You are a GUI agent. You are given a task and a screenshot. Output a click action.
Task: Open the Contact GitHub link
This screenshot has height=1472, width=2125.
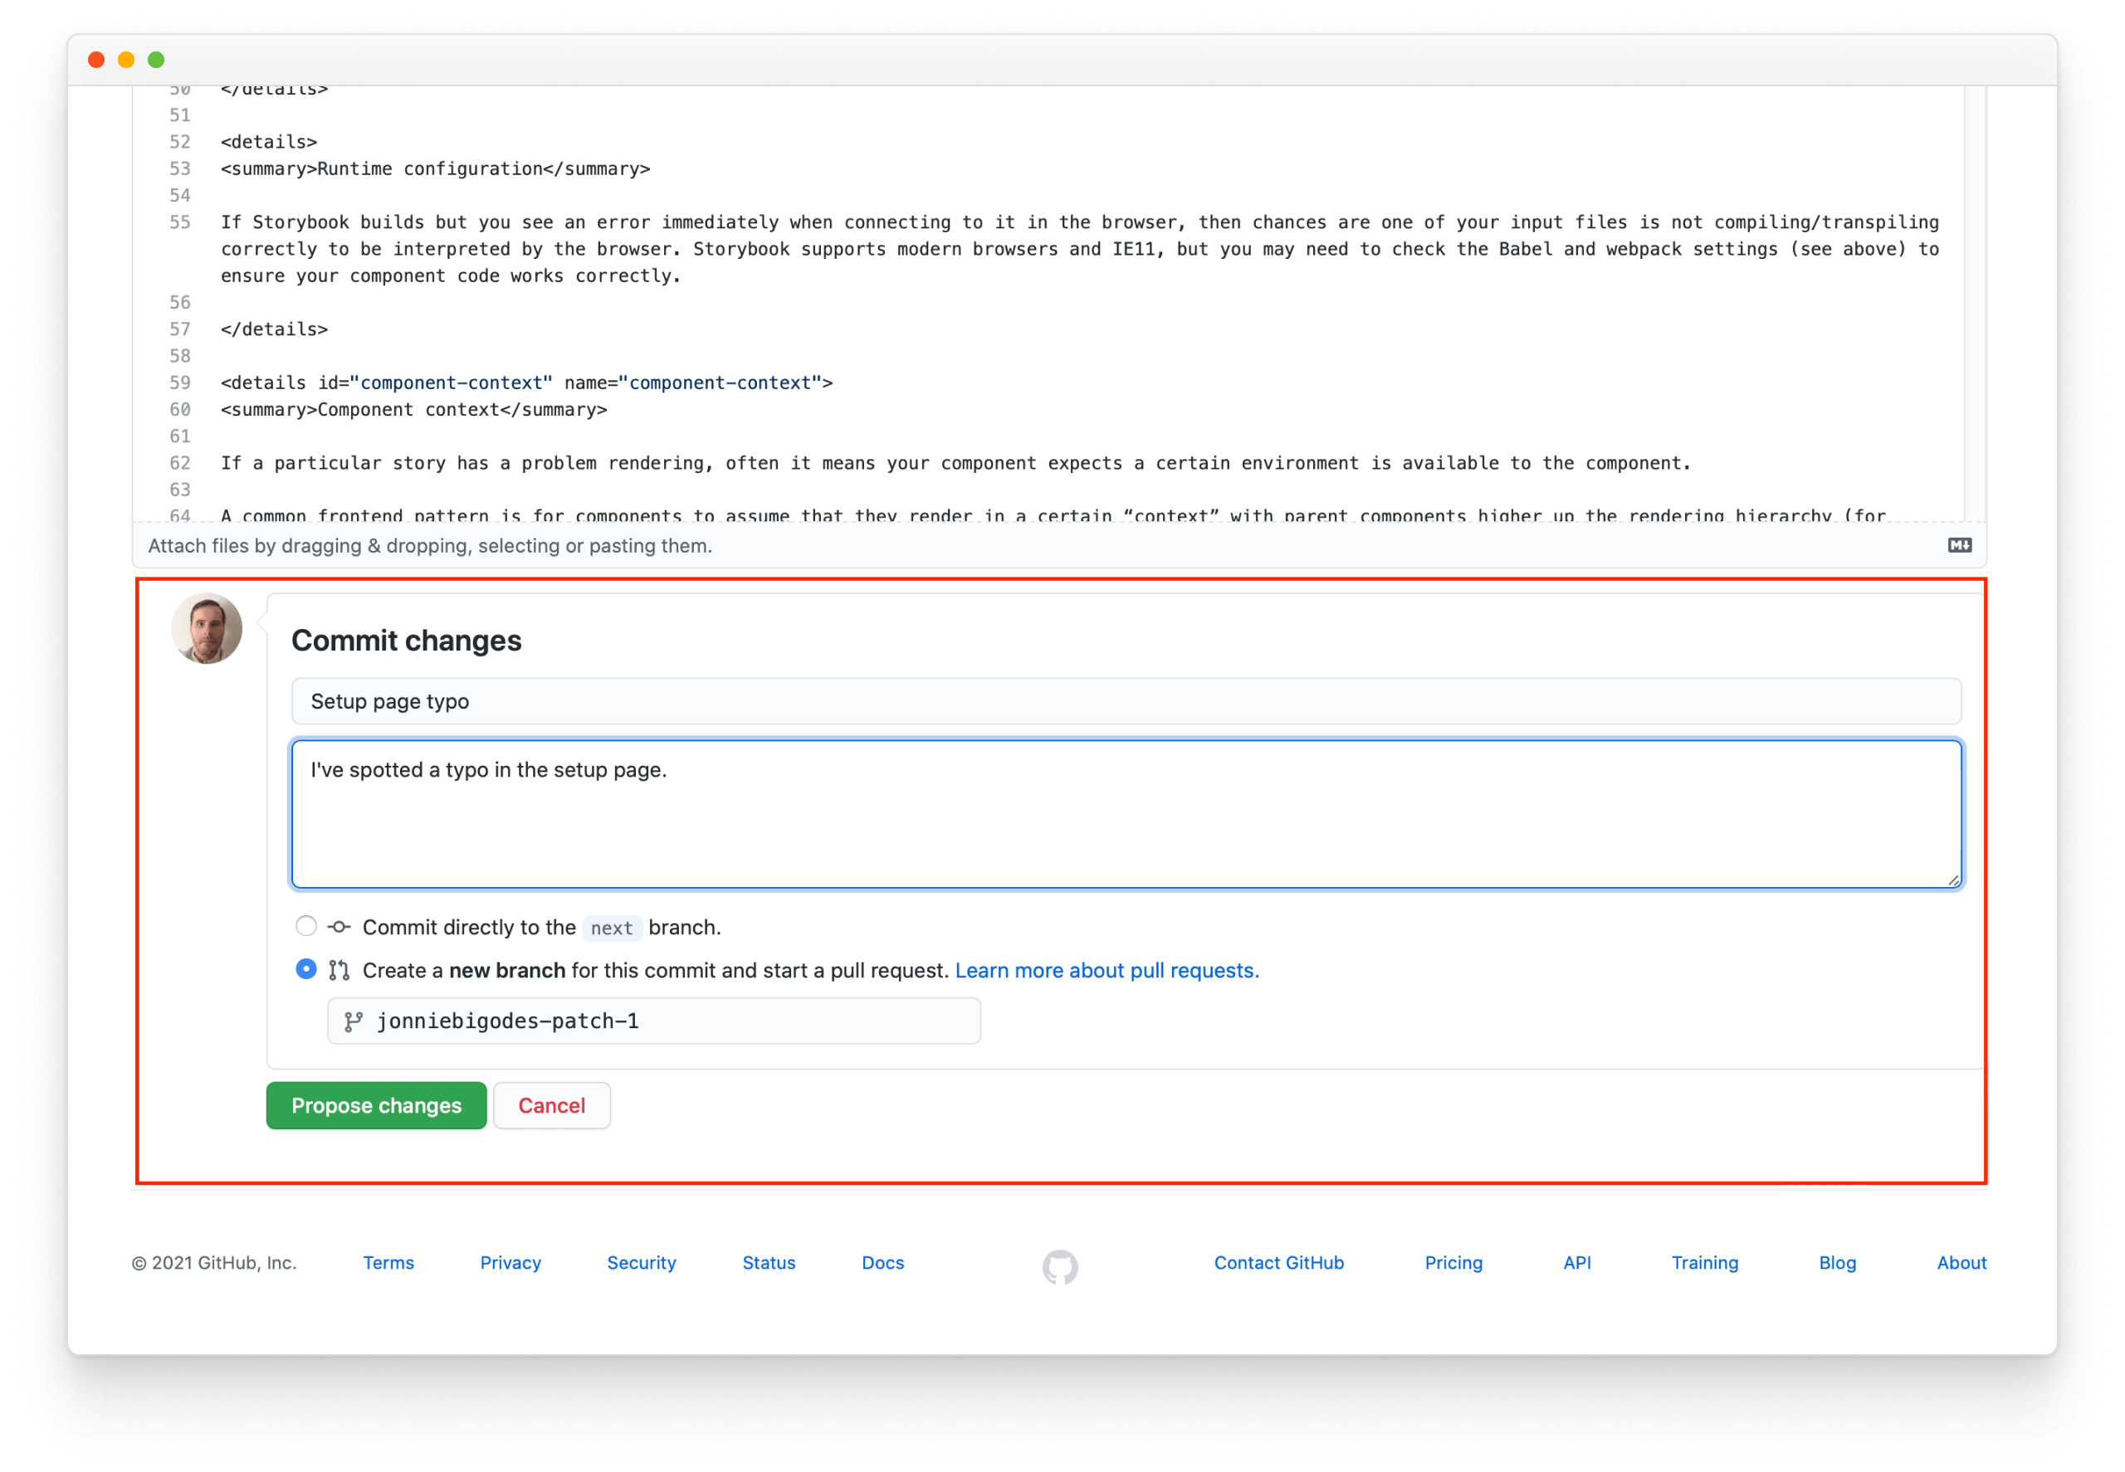pos(1278,1263)
